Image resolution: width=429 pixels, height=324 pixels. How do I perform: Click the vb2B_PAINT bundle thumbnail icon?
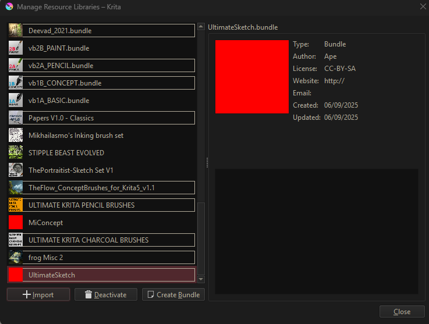click(16, 48)
